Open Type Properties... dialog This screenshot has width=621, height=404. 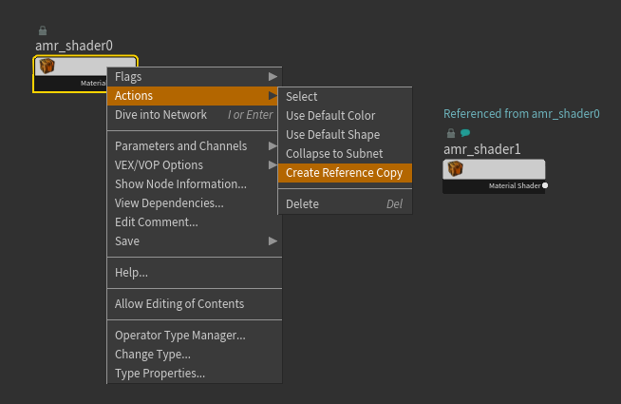point(160,374)
